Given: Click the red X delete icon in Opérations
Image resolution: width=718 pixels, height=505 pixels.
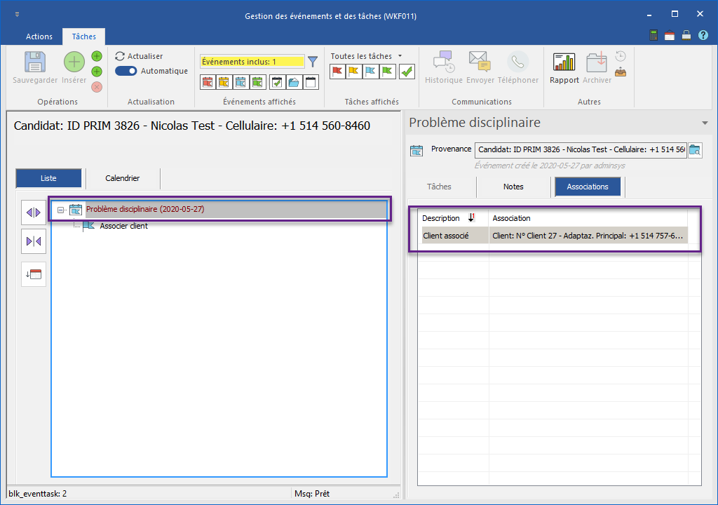Looking at the screenshot, I should 97,87.
